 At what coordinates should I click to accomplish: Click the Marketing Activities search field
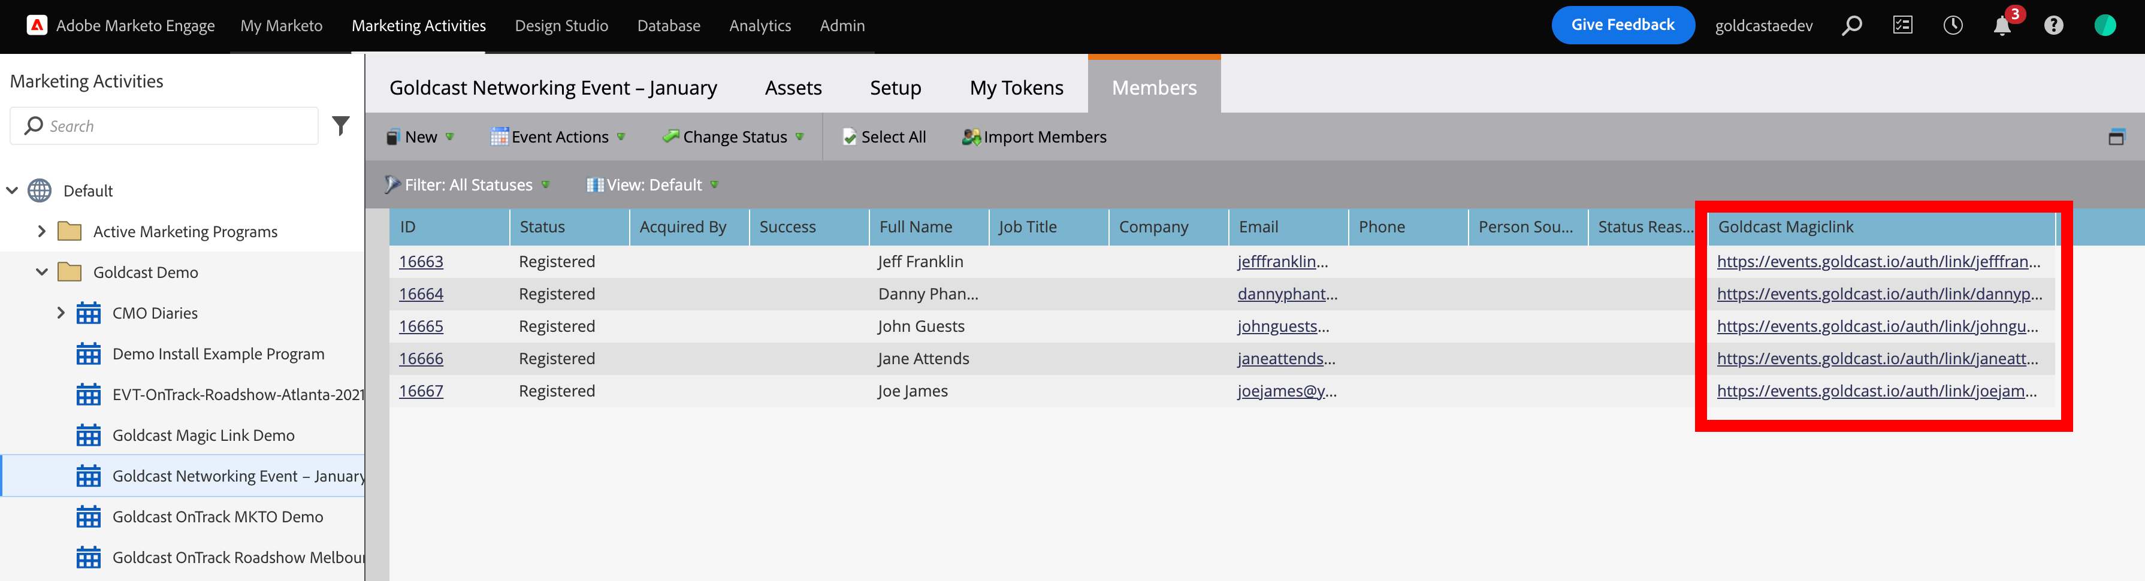pyautogui.click(x=164, y=126)
